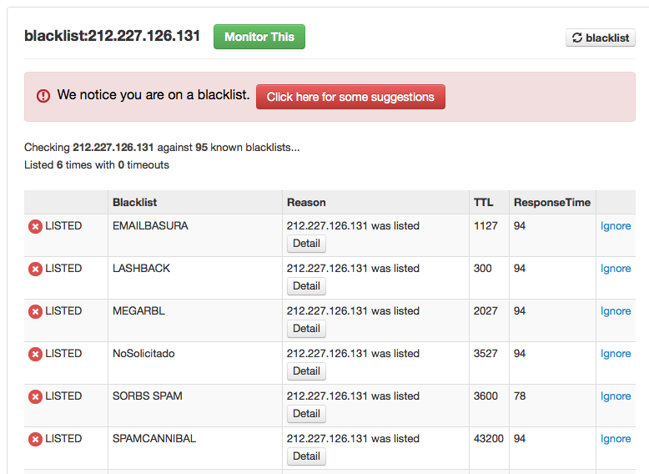Image resolution: width=649 pixels, height=474 pixels.
Task: Ignore the NoSolicitado blacklist entry
Action: 616,354
